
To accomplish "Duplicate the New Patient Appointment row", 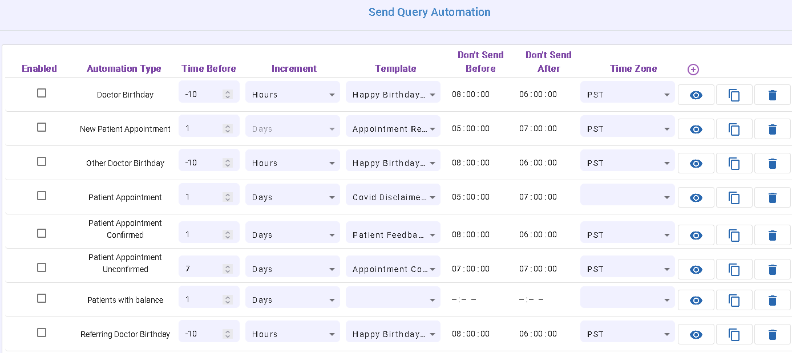I will [734, 129].
